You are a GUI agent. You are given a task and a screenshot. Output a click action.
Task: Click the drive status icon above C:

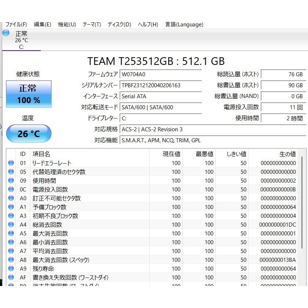[x=6, y=33]
